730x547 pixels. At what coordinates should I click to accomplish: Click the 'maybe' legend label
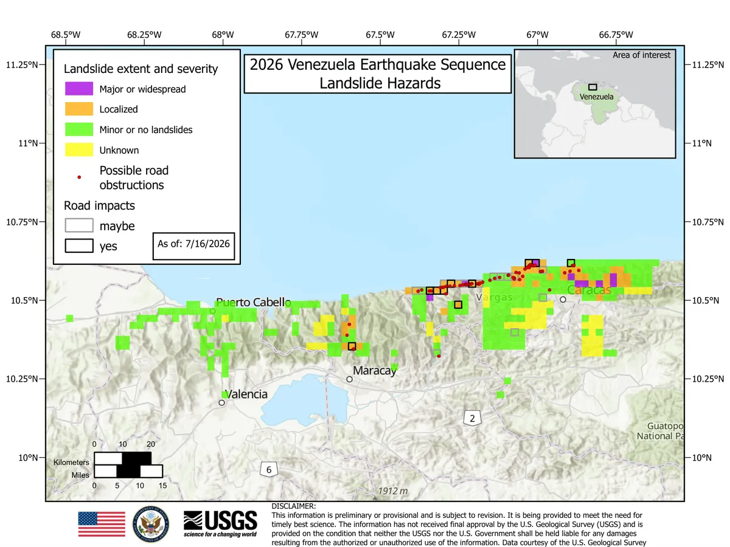117,226
